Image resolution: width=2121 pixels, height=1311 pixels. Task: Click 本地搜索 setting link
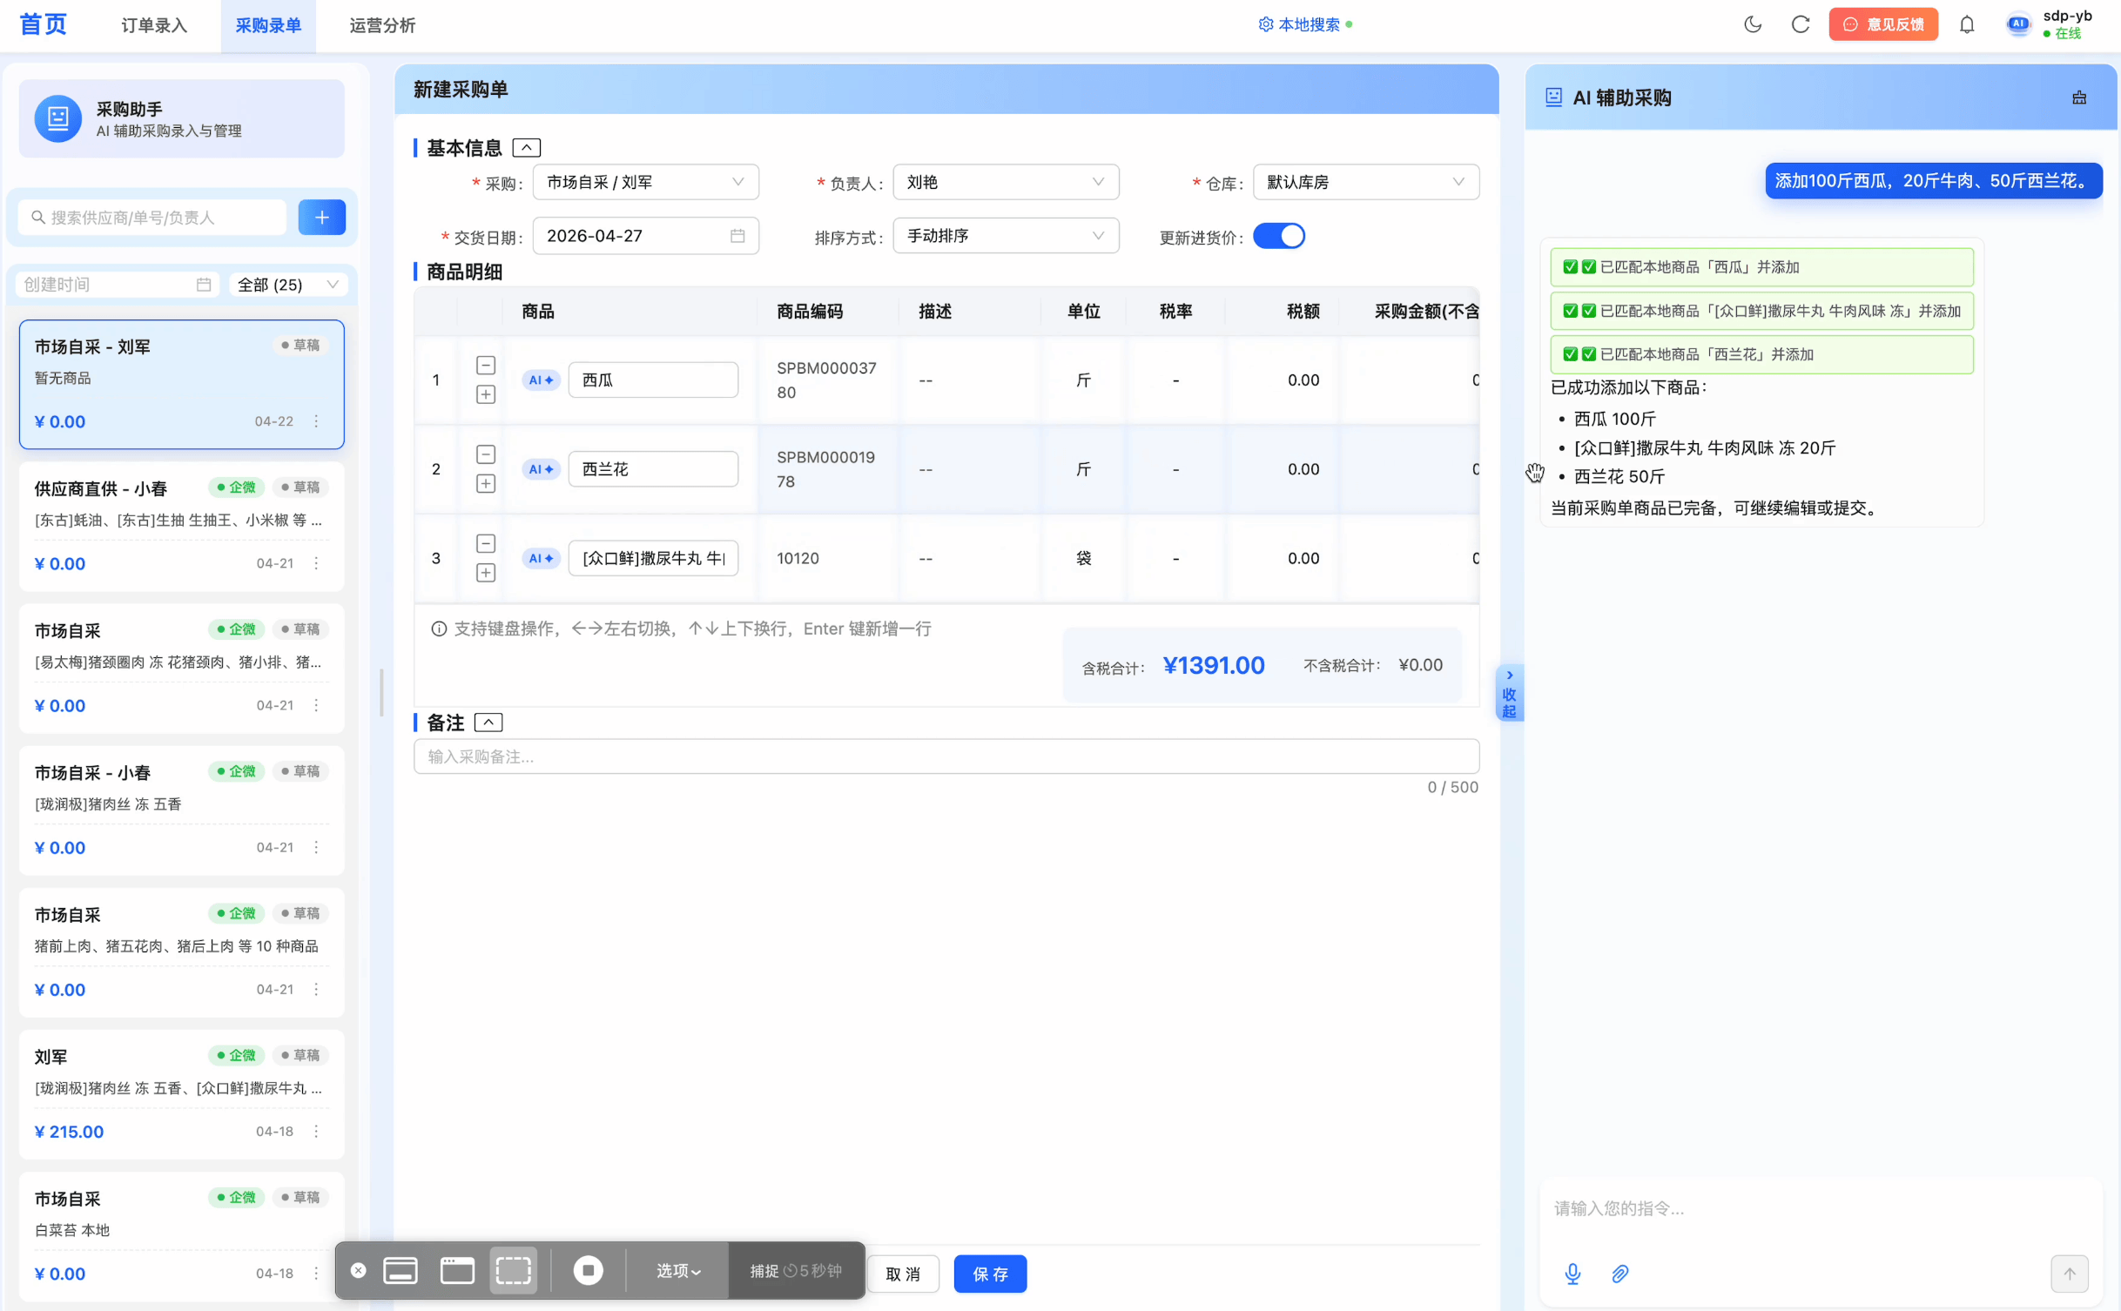pos(1305,24)
